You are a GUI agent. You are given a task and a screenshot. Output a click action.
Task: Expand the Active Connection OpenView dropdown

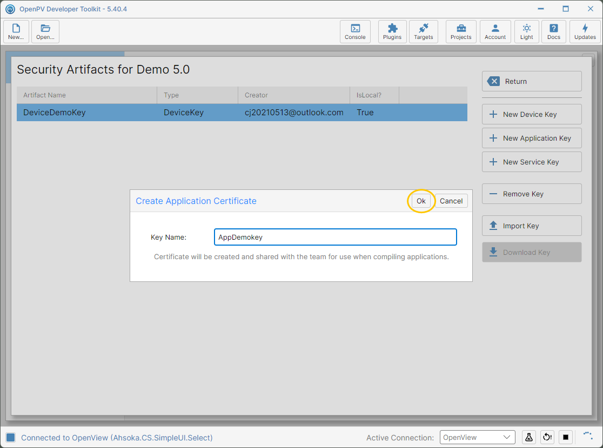477,437
